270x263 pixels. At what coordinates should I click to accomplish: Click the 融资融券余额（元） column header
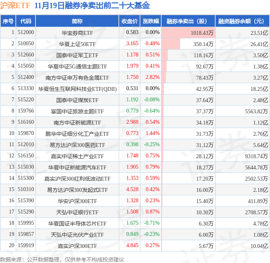pos(243,21)
